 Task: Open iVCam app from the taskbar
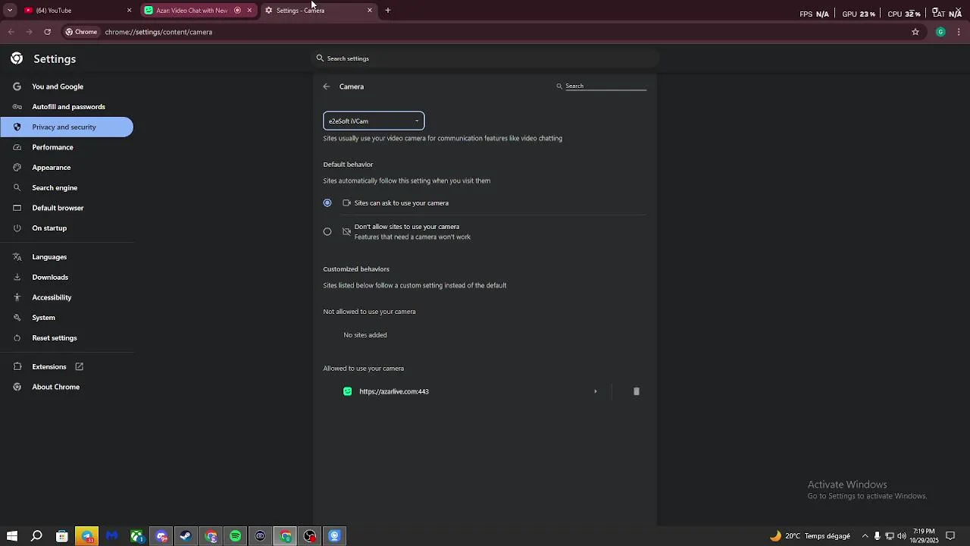click(335, 536)
